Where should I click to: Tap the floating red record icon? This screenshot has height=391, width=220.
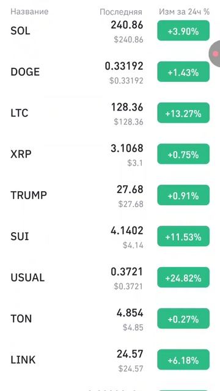(x=215, y=53)
